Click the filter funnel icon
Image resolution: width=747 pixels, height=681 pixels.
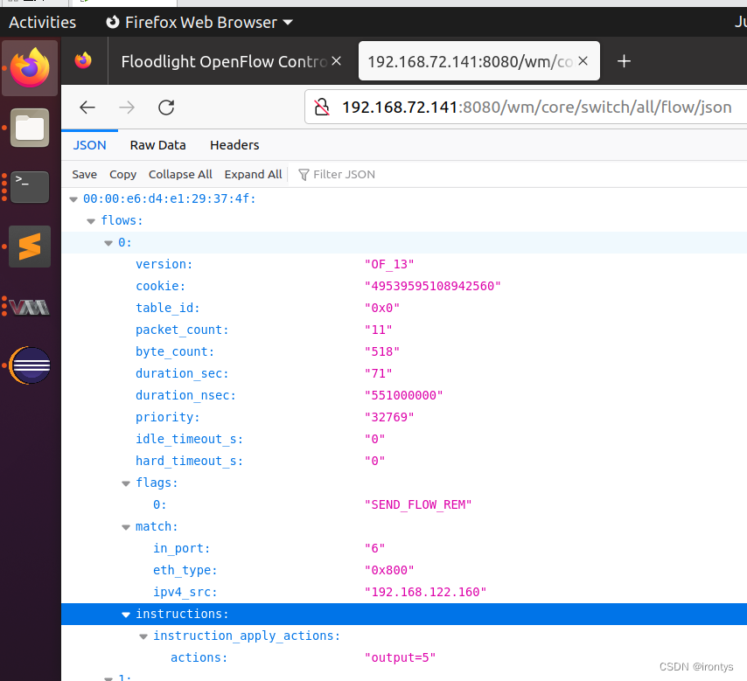[304, 175]
